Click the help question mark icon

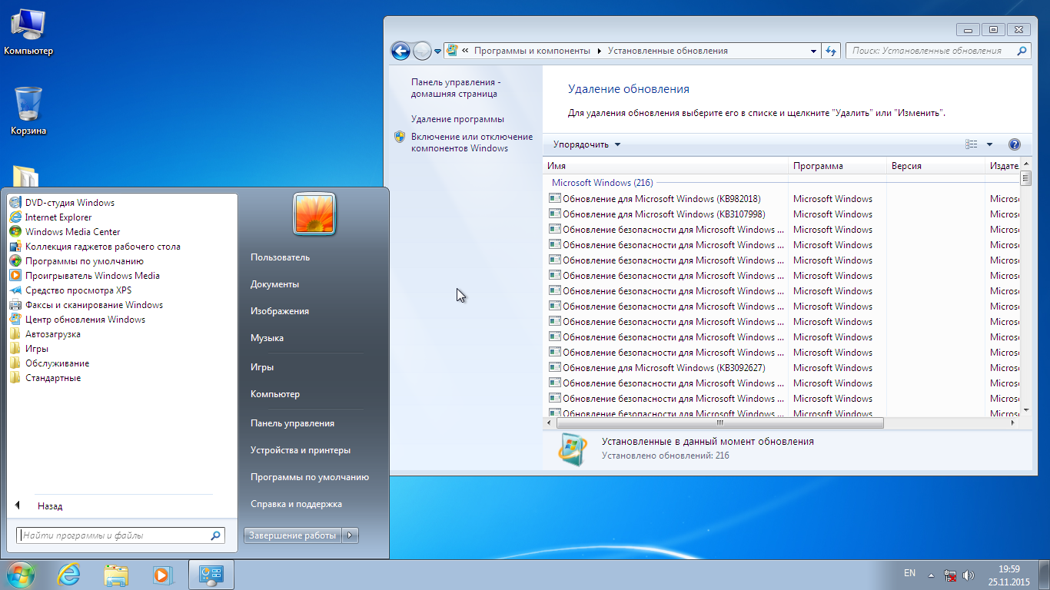tap(1014, 144)
